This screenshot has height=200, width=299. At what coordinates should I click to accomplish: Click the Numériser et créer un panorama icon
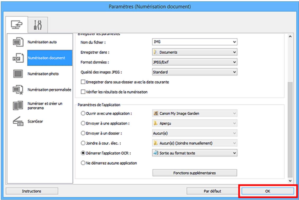click(16, 106)
